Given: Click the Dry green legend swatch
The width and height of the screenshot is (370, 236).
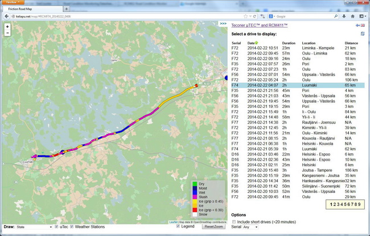Looking at the screenshot, I should [x=195, y=184].
